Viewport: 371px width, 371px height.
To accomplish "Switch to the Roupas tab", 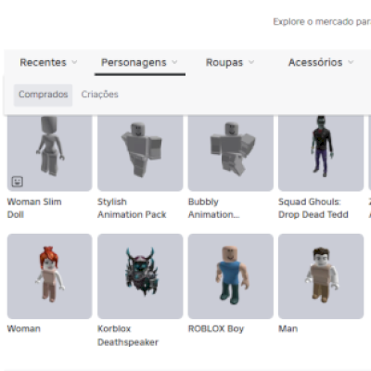I will 224,62.
